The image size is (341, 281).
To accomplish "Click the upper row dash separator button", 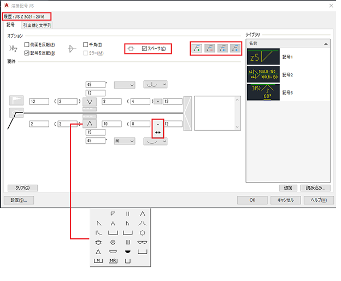I will point(158,102).
